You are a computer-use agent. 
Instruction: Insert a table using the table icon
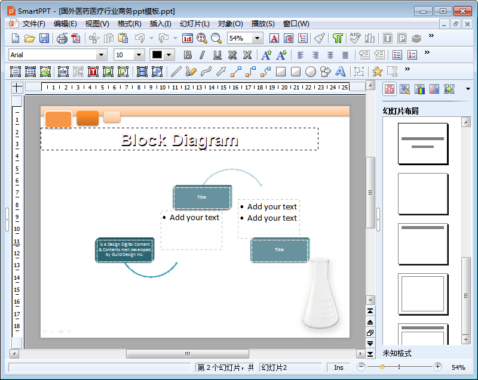(30, 72)
